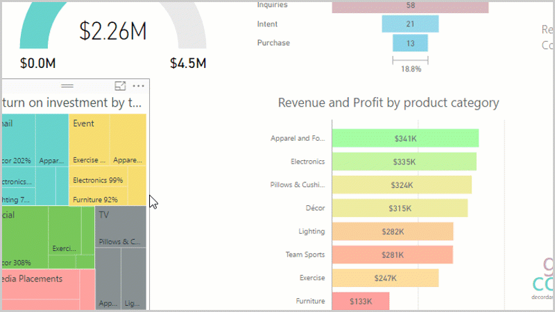The width and height of the screenshot is (555, 312).
Task: Click the Furniture $133K bar
Action: [x=361, y=301]
